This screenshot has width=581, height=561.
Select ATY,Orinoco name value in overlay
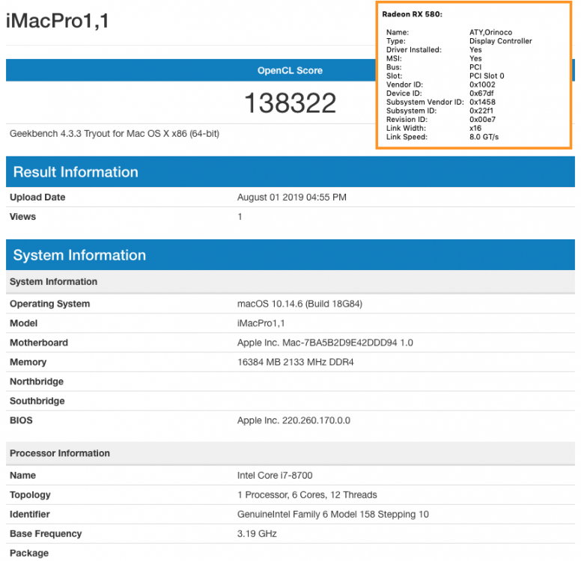point(490,32)
